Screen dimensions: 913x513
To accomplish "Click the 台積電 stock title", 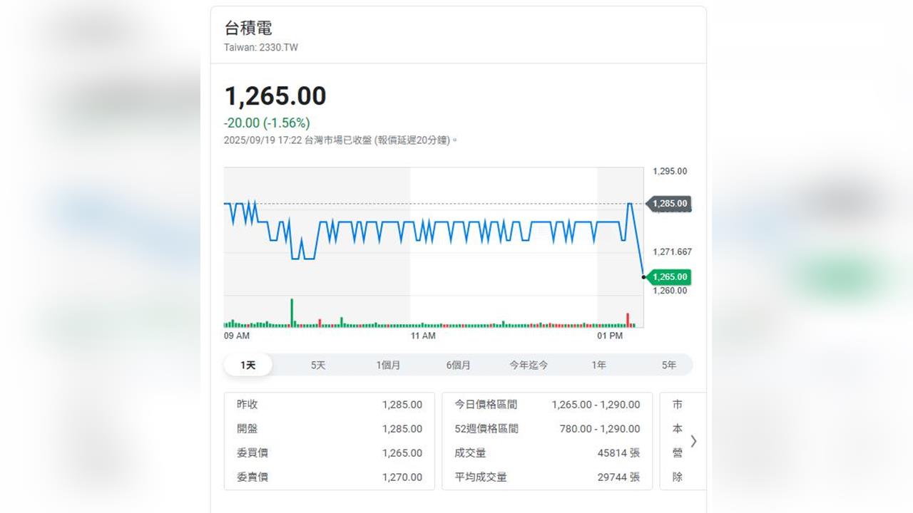I will click(248, 28).
